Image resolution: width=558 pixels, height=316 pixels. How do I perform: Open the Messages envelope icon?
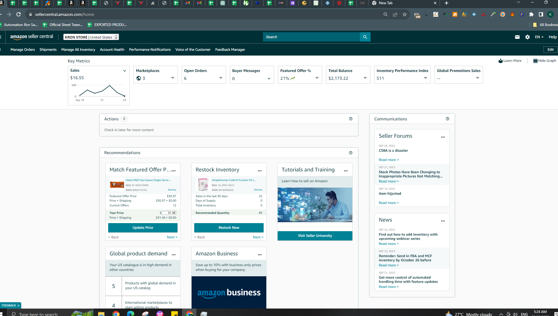(517, 37)
